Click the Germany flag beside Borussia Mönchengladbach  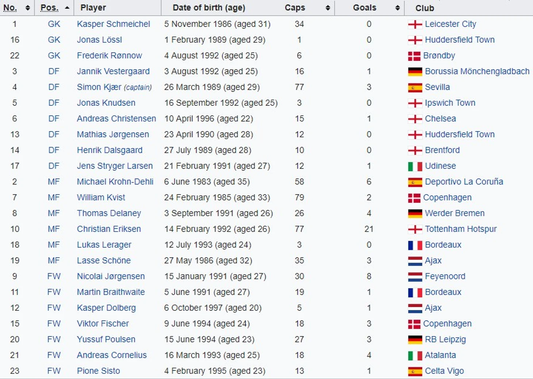point(415,72)
